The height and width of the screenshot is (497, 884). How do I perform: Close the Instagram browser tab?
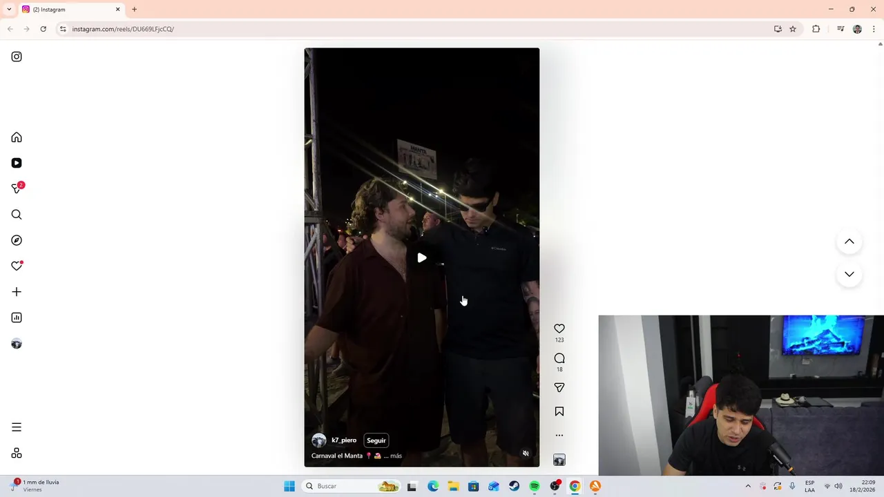(117, 10)
